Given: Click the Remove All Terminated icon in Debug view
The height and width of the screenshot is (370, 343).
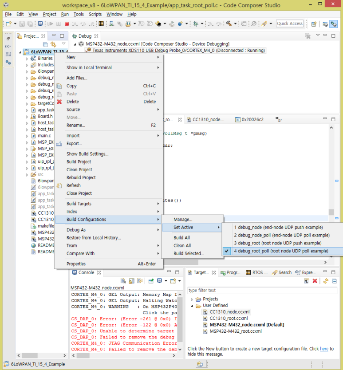Looking at the screenshot, I should click(x=308, y=36).
